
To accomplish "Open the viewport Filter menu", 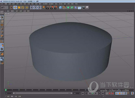I will (x=24, y=11).
